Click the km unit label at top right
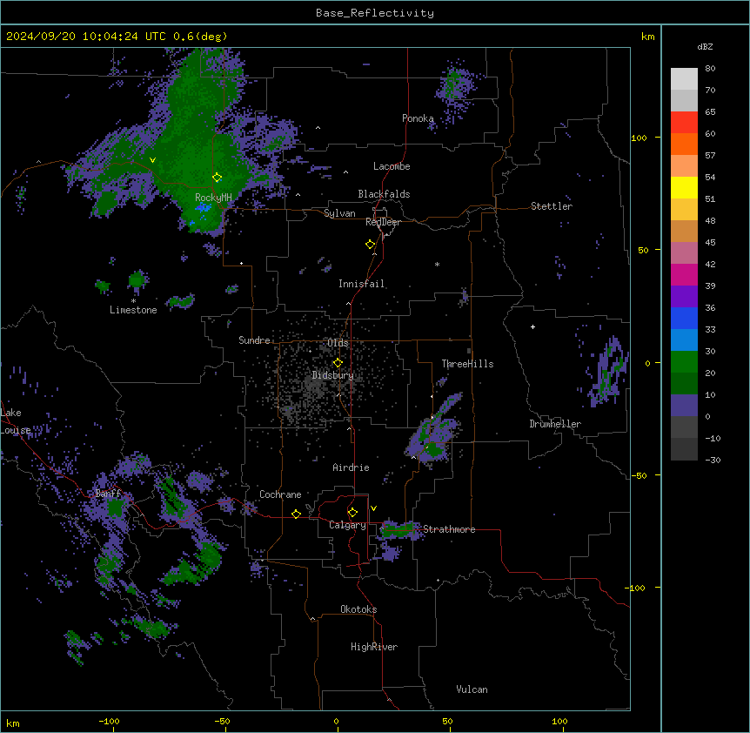750x733 pixels. (x=647, y=37)
